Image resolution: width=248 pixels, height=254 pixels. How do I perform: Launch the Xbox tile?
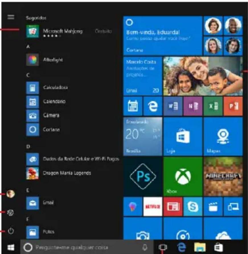pos(183,176)
